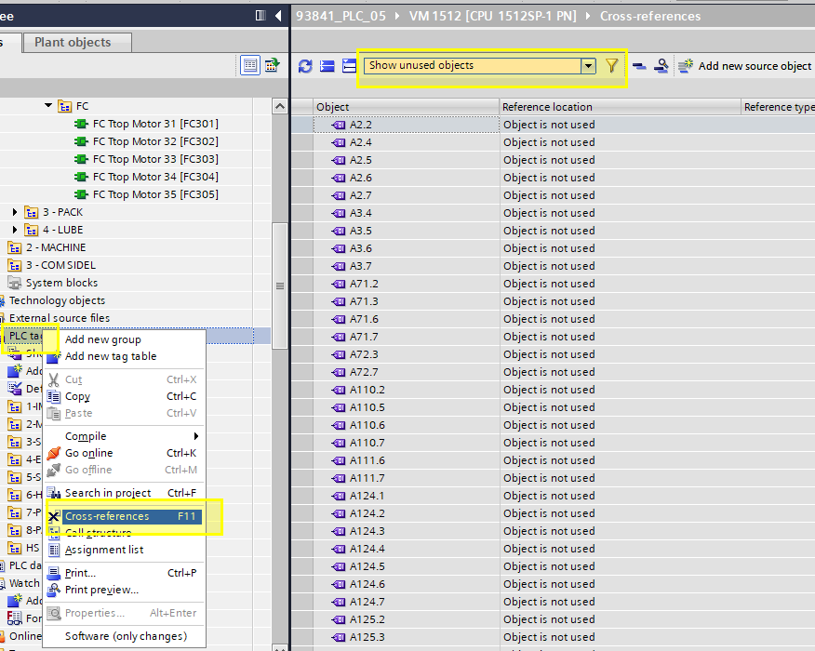Click the icon with blue bars after the funnel

pos(639,66)
